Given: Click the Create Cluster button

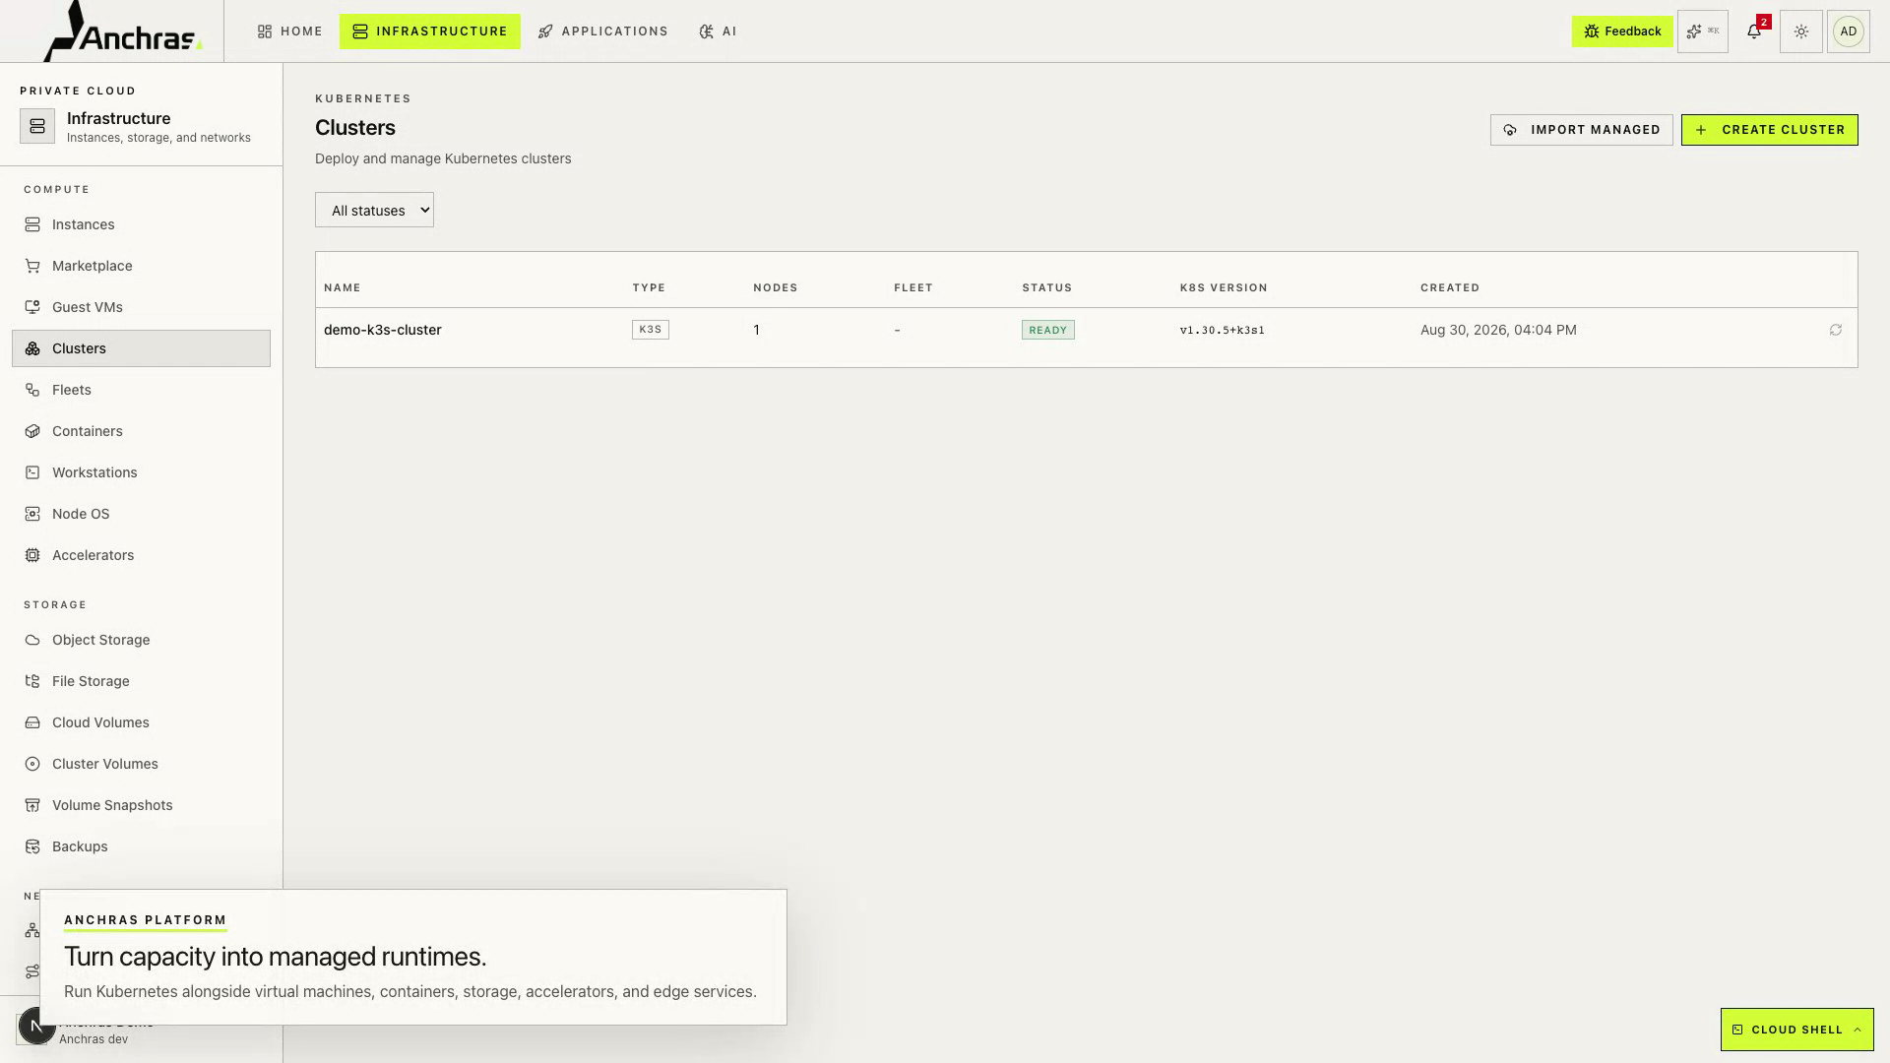Looking at the screenshot, I should tap(1770, 130).
